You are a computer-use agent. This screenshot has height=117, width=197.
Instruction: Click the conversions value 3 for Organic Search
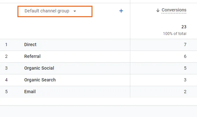click(x=185, y=80)
